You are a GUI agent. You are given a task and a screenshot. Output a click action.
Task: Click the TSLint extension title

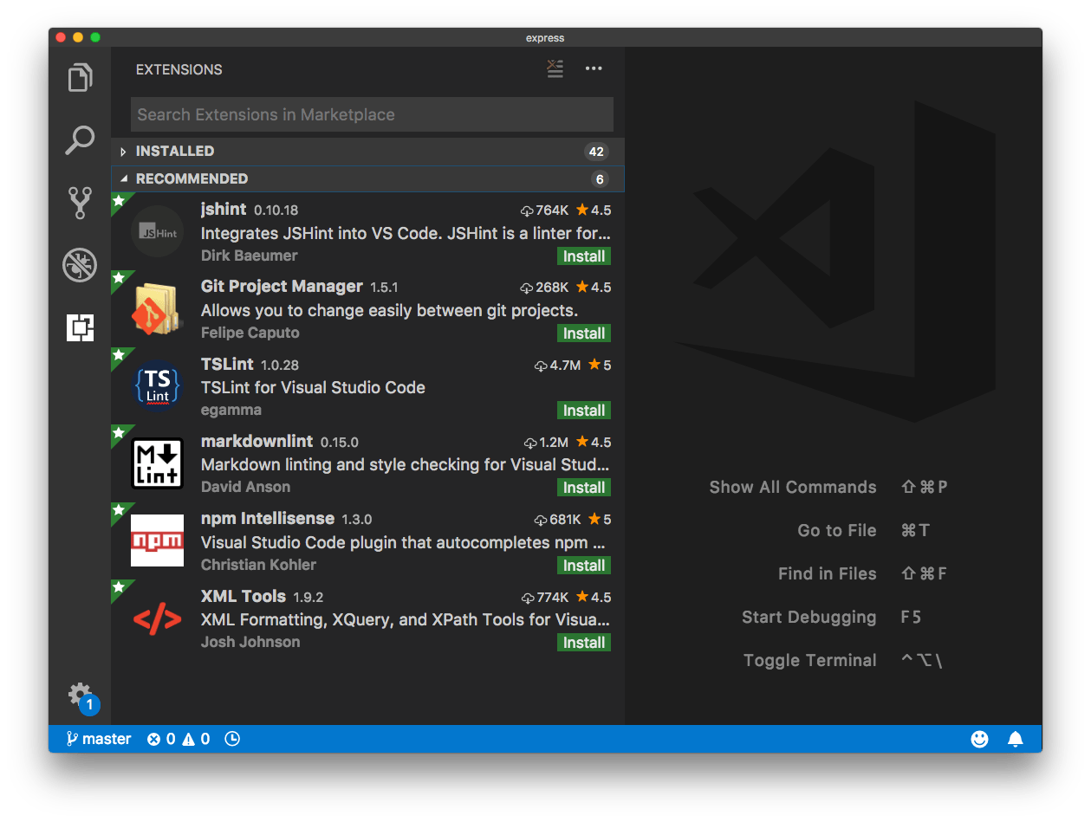pos(227,364)
